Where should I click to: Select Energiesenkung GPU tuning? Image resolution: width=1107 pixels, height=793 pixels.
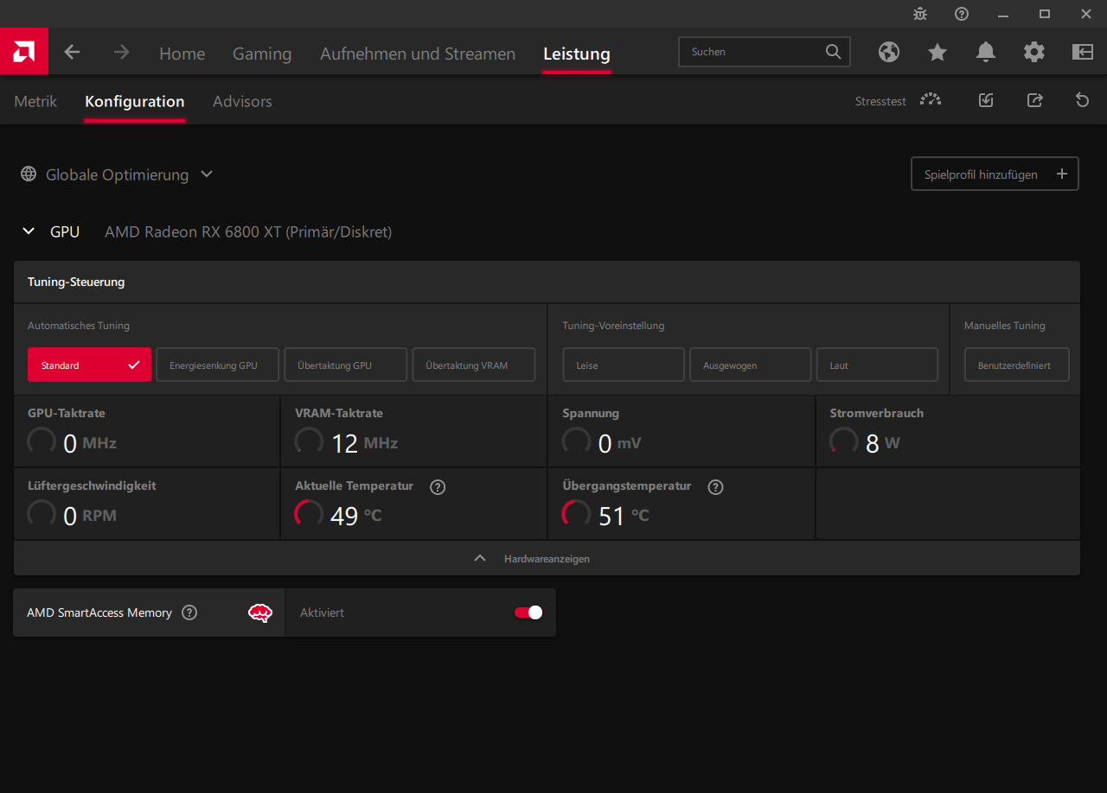pyautogui.click(x=218, y=365)
